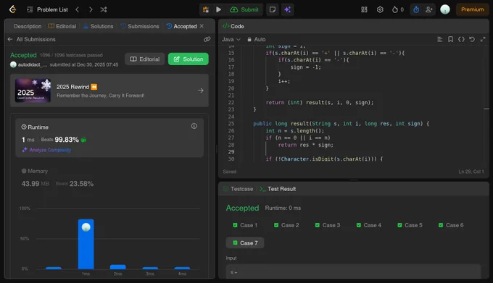The image size is (493, 283).
Task: Click the 2025 Rewind banner arrow
Action: pos(201,90)
